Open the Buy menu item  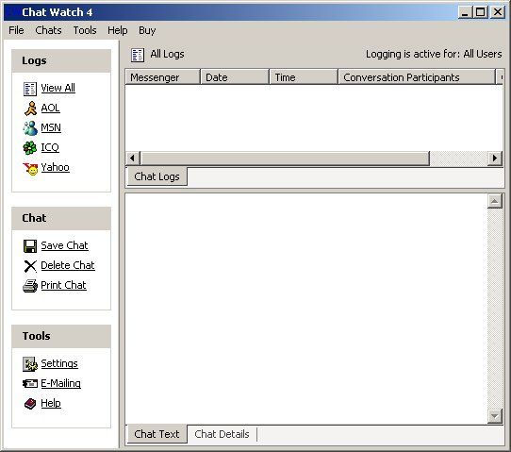coord(147,30)
